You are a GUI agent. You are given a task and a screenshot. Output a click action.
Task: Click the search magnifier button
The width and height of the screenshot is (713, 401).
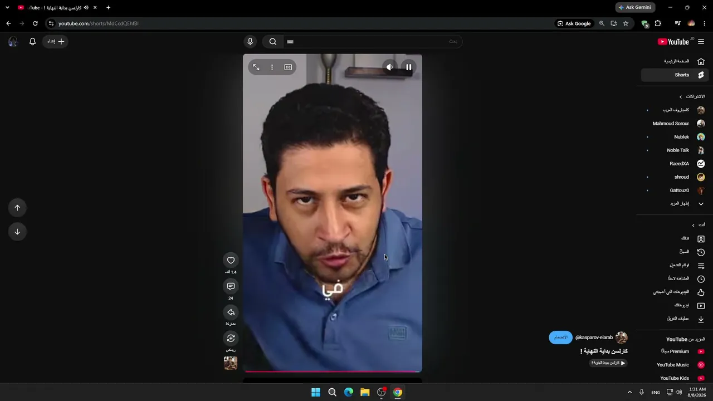coord(273,41)
